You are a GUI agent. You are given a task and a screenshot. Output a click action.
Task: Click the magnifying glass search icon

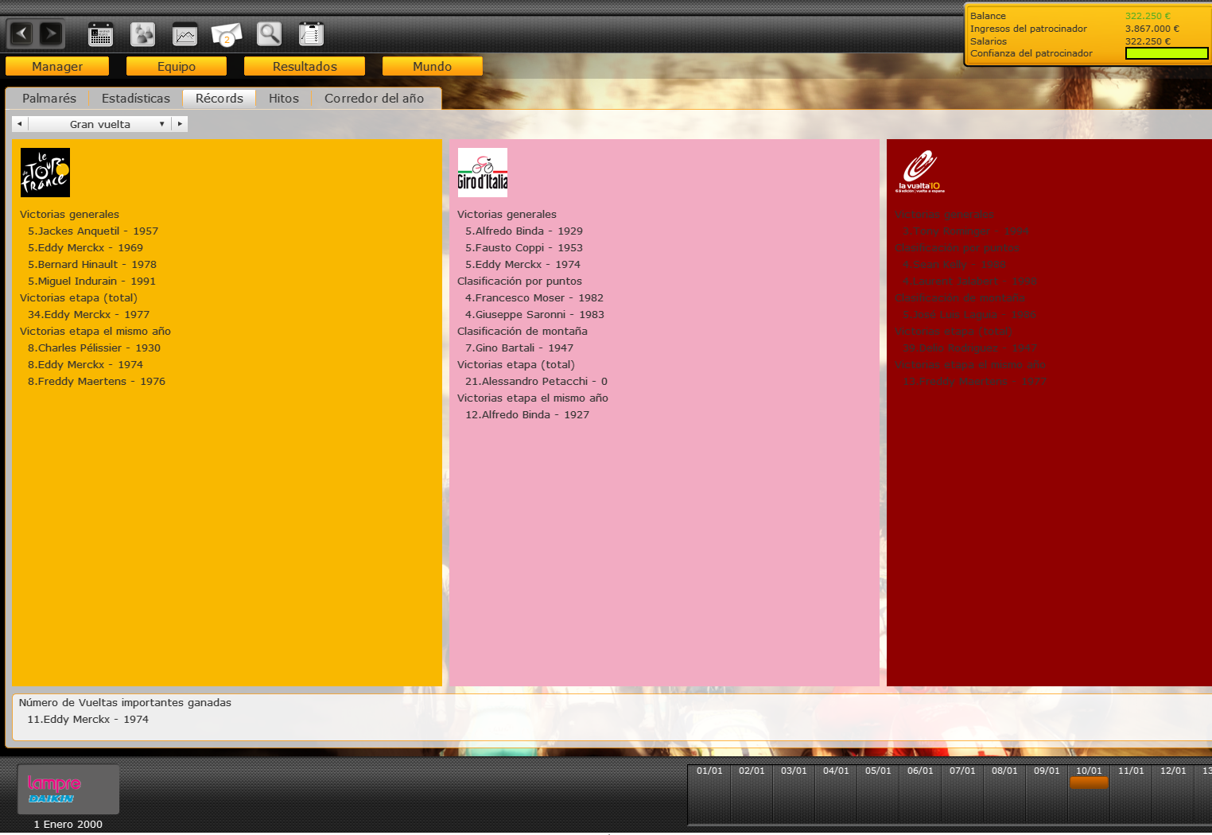tap(269, 34)
